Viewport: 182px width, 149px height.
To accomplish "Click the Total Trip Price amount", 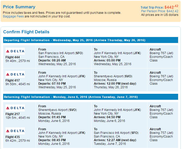I will (171, 7).
